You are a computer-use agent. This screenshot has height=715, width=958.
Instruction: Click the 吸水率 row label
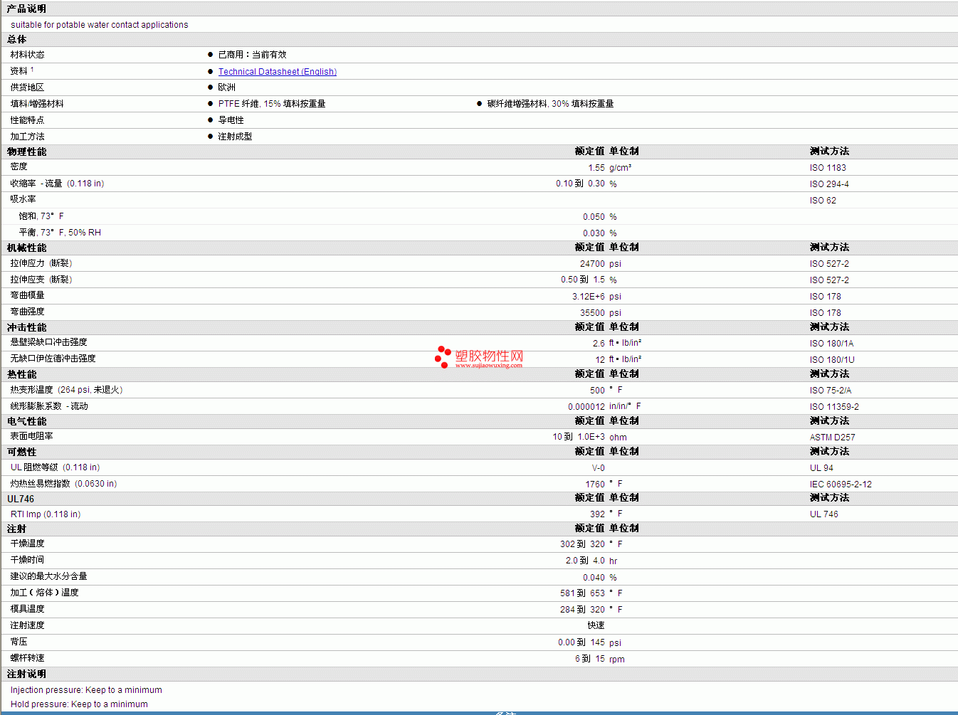[x=23, y=199]
